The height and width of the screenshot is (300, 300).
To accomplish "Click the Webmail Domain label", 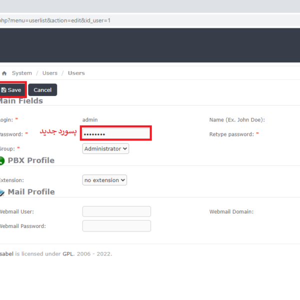I will 231,212.
